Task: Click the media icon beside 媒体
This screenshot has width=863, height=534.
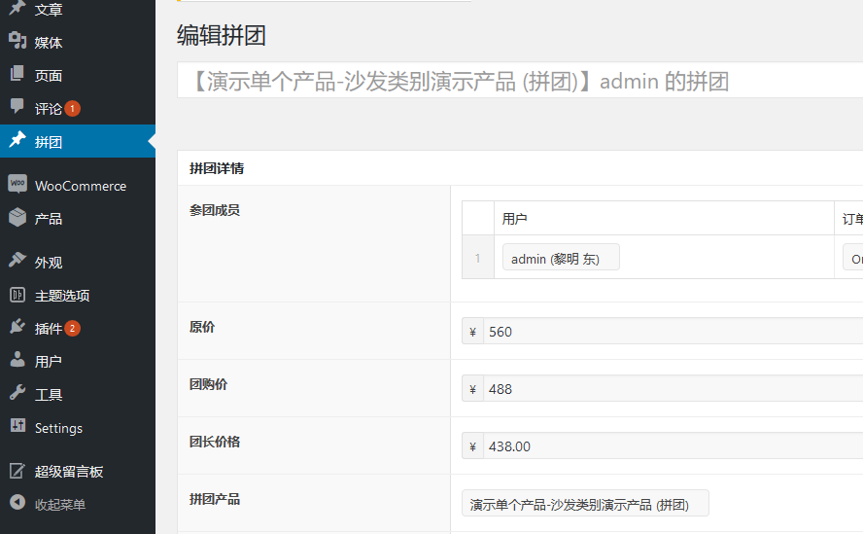Action: (17, 41)
